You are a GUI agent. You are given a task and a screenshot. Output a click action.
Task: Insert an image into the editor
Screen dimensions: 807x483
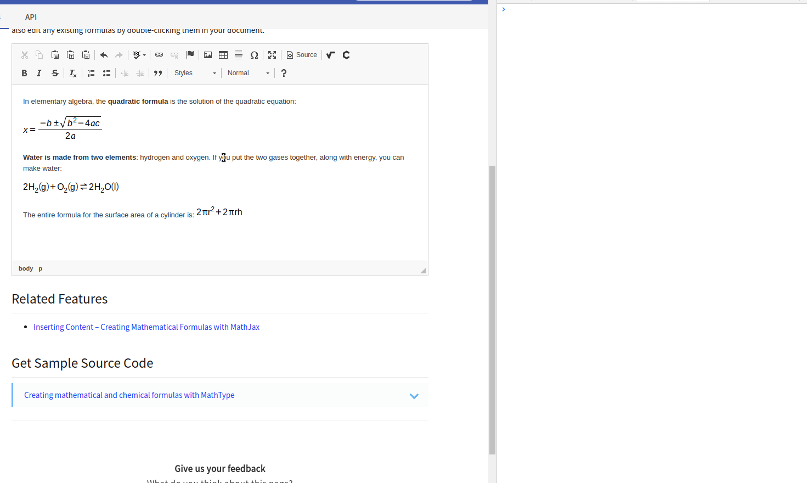207,54
